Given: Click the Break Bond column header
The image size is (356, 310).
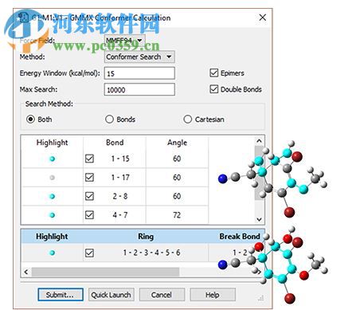Looking at the screenshot, I should tap(240, 236).
